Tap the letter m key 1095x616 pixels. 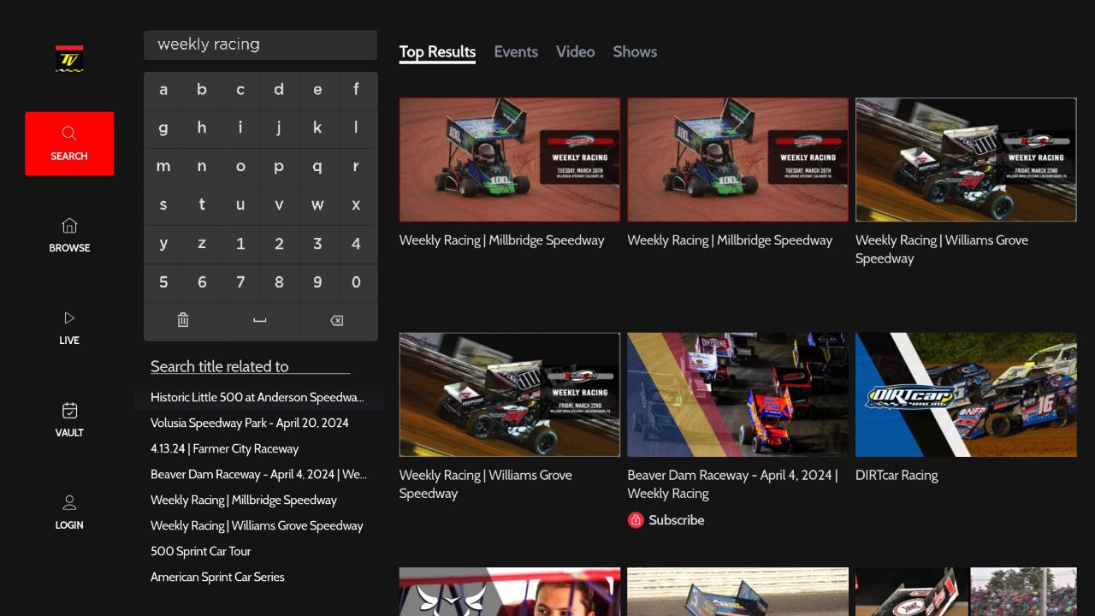[x=163, y=167]
